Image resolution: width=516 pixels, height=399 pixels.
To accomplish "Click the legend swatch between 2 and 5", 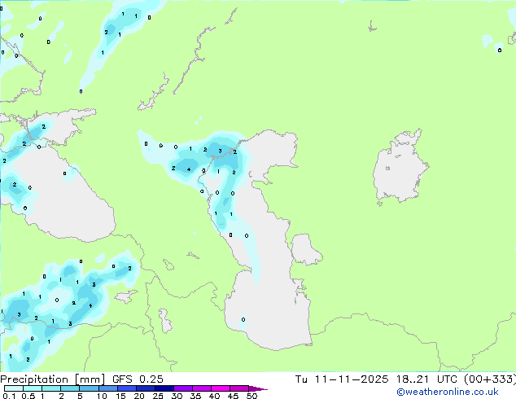I will pos(70,388).
